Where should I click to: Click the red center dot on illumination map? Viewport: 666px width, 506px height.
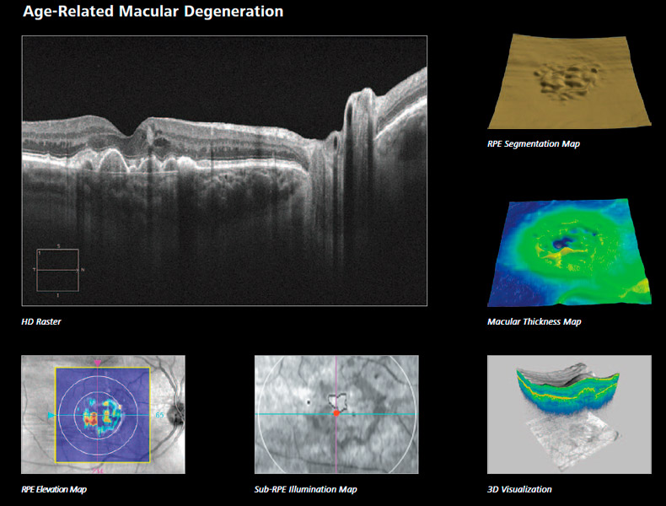tap(336, 413)
